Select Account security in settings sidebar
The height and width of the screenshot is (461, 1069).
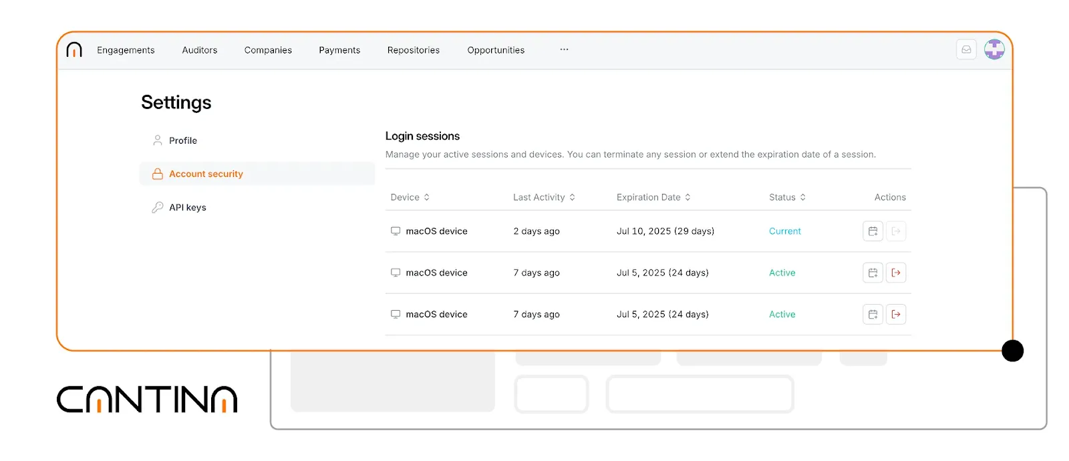tap(257, 174)
